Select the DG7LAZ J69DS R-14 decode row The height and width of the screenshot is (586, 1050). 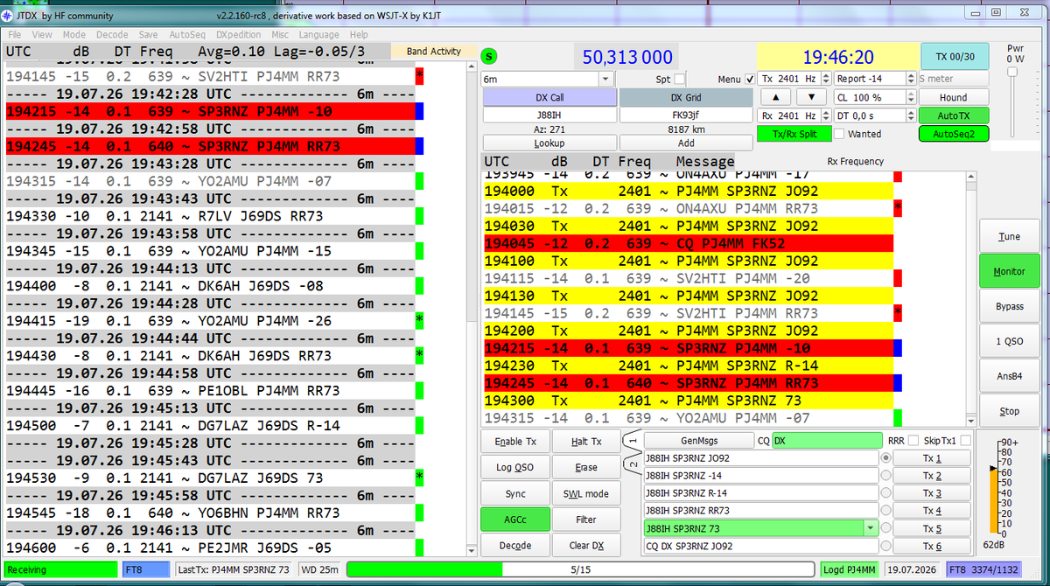point(210,426)
